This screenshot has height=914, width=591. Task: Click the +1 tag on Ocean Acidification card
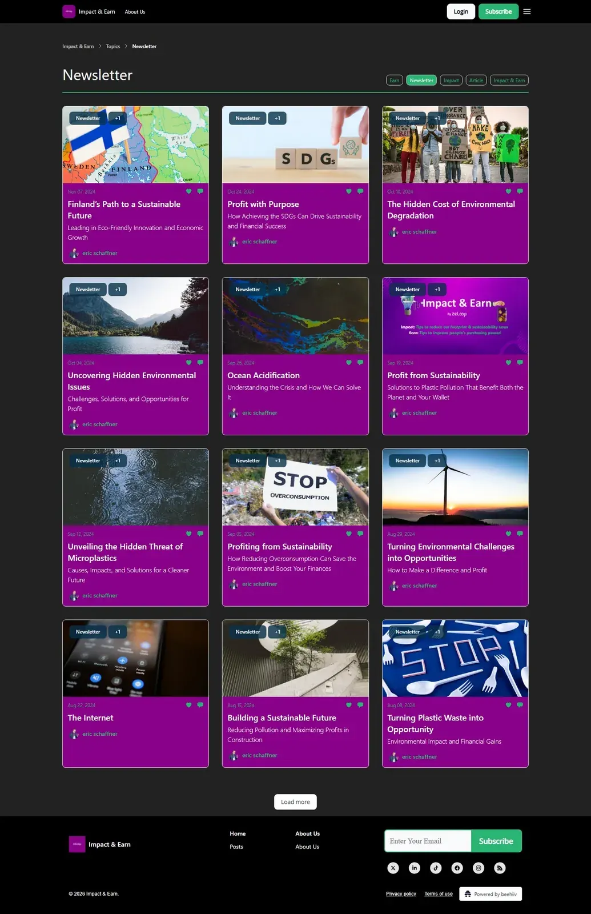278,290
